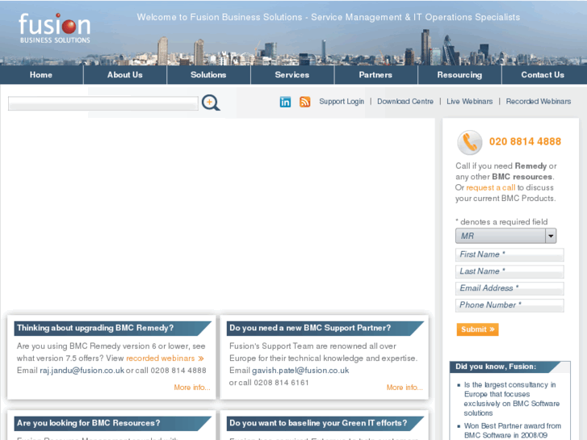The width and height of the screenshot is (587, 440).
Task: Email raj.jandu@fusion.co.uk link
Action: (82, 371)
